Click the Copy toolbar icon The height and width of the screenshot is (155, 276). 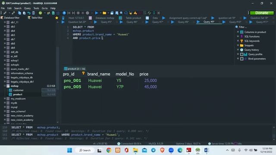coord(19,13)
